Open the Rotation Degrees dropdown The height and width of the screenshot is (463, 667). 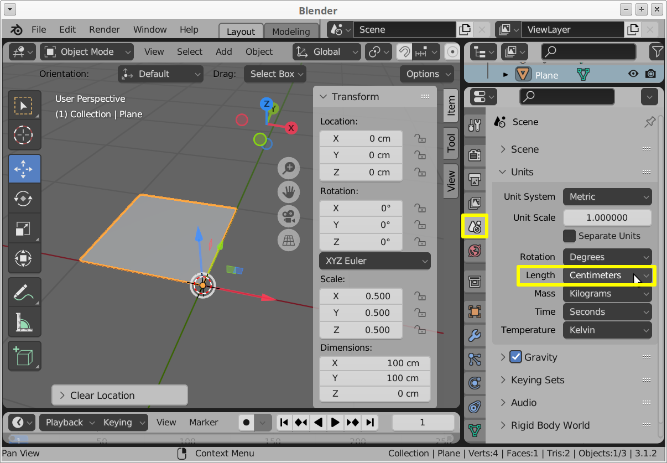coord(607,257)
